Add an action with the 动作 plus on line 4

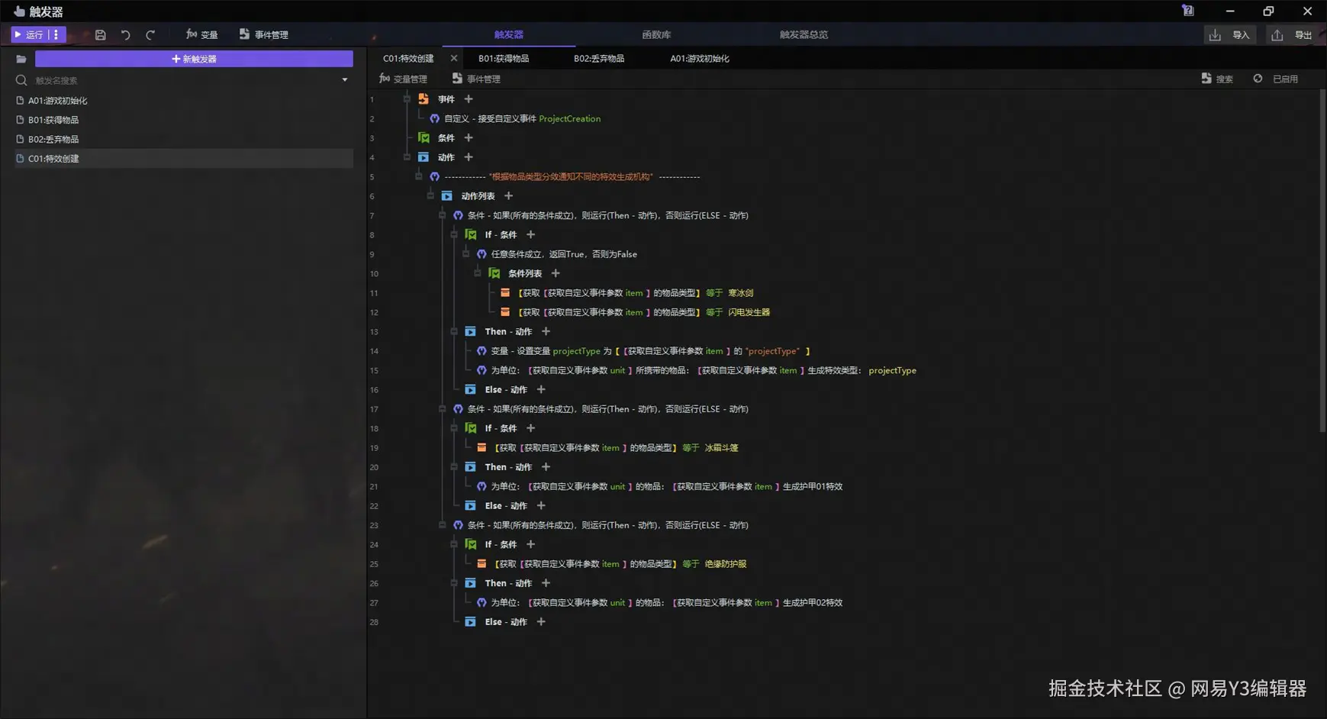click(x=469, y=157)
